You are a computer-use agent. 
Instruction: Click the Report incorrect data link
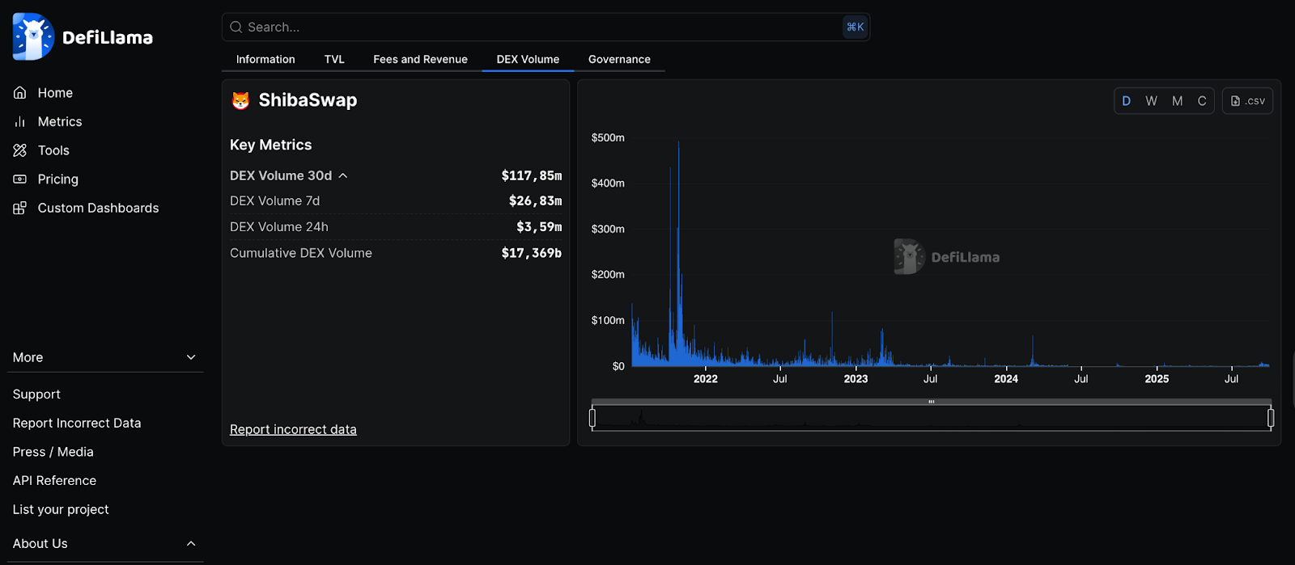pyautogui.click(x=293, y=429)
